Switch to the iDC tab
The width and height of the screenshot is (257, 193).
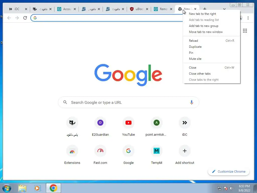17,9
